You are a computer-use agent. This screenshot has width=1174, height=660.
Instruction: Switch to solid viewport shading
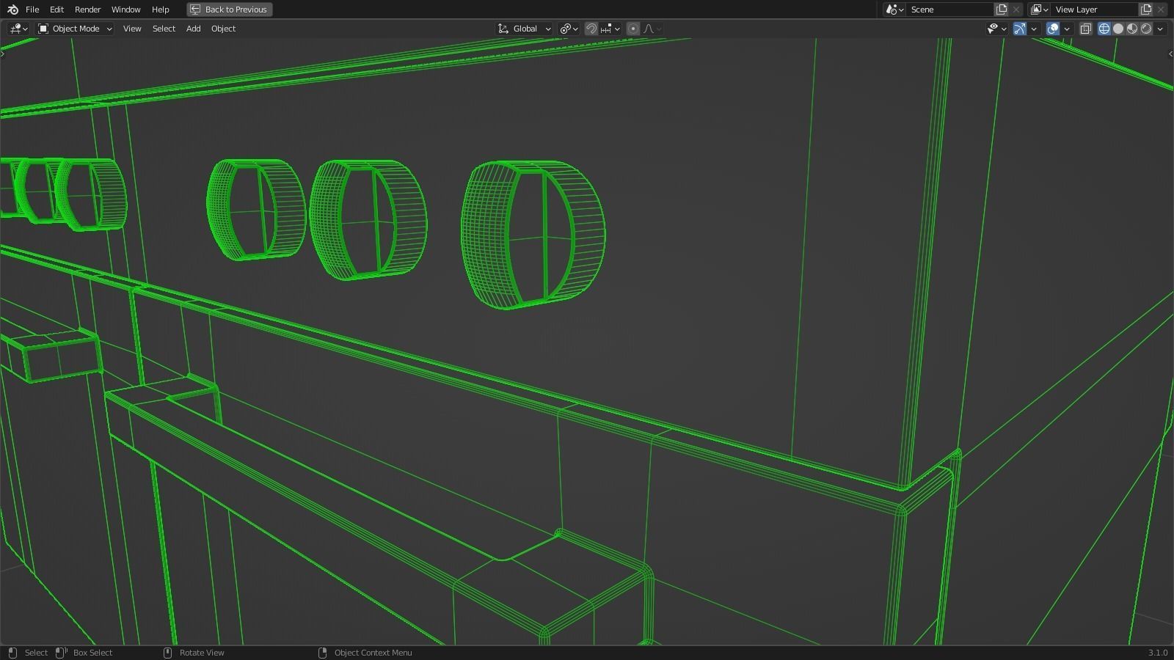click(1118, 29)
